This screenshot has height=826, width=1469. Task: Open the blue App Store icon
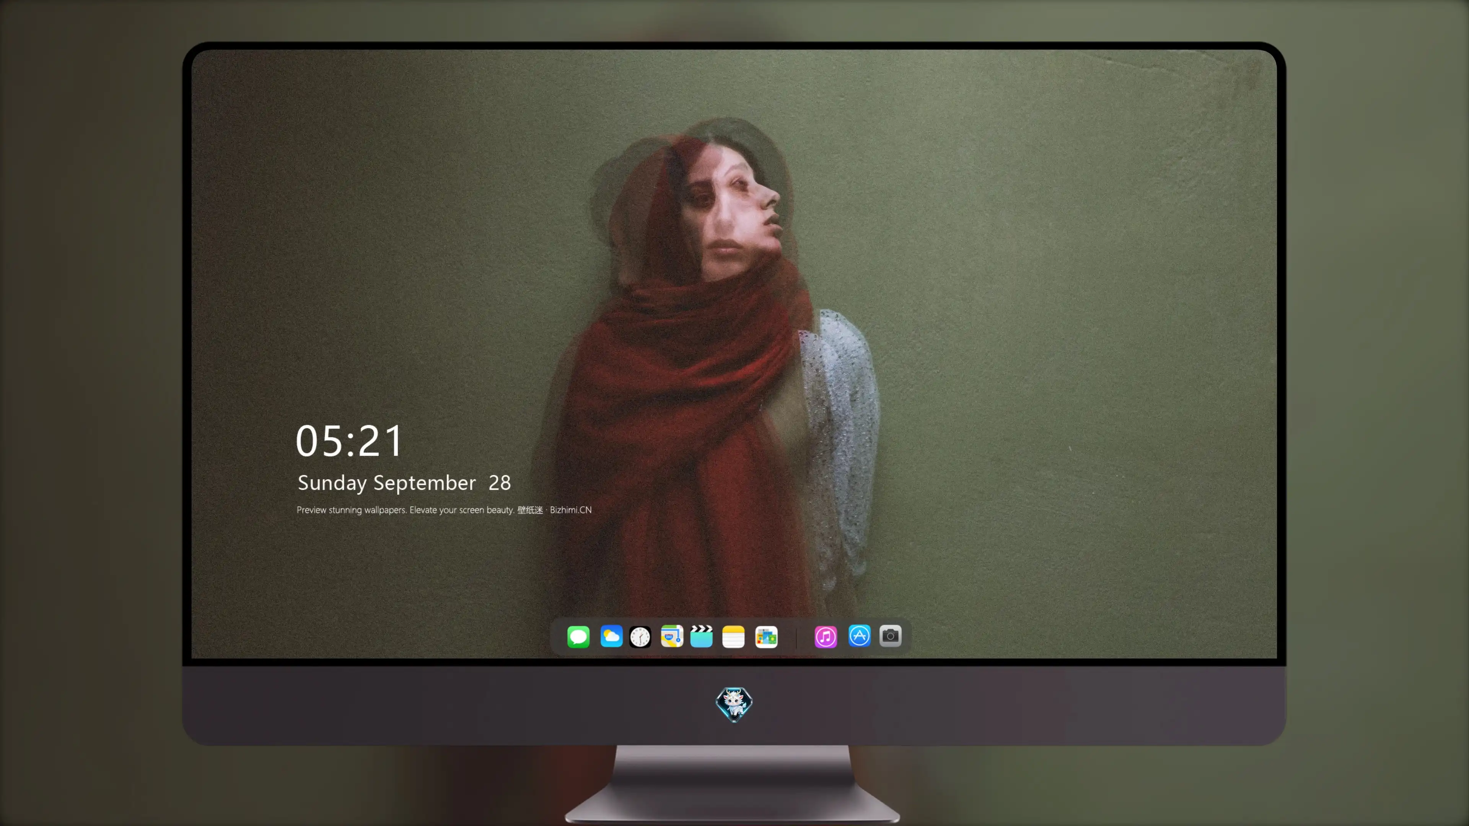859,636
